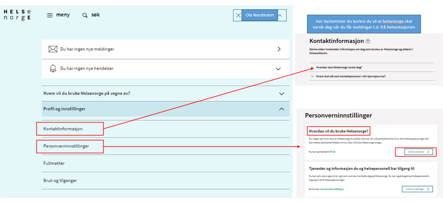Expand the nye hendelser chevron
The image size is (443, 202).
point(279,69)
